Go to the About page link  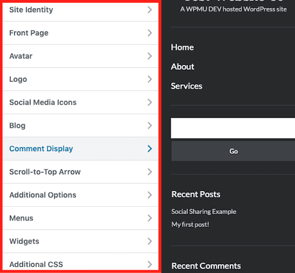182,66
